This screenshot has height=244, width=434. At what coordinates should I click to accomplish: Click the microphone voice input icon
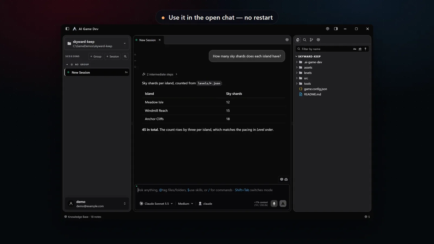[274, 204]
